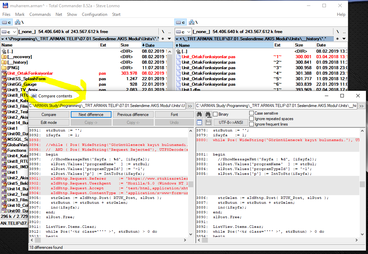This screenshot has height=254, width=368.
Task: Open the Commands menu
Action: (40, 14)
